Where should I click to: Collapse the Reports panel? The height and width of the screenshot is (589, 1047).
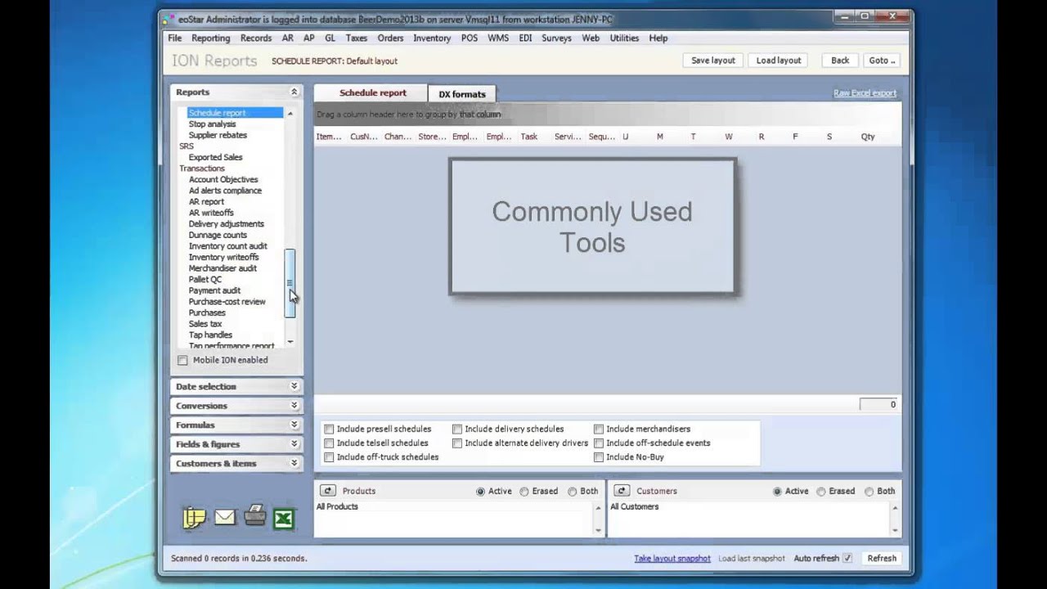click(x=294, y=92)
